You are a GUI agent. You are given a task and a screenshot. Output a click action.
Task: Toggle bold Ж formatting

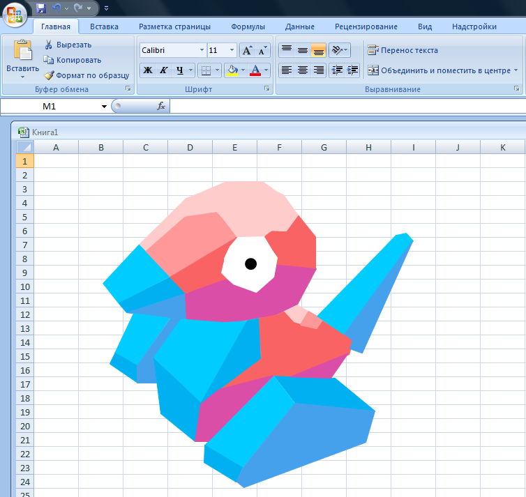(148, 70)
